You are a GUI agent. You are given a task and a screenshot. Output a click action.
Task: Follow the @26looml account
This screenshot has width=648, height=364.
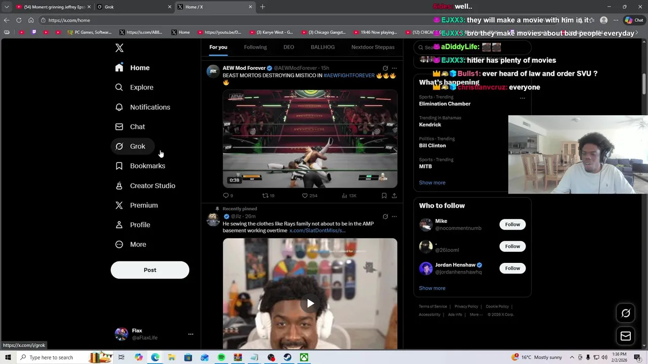pyautogui.click(x=512, y=246)
